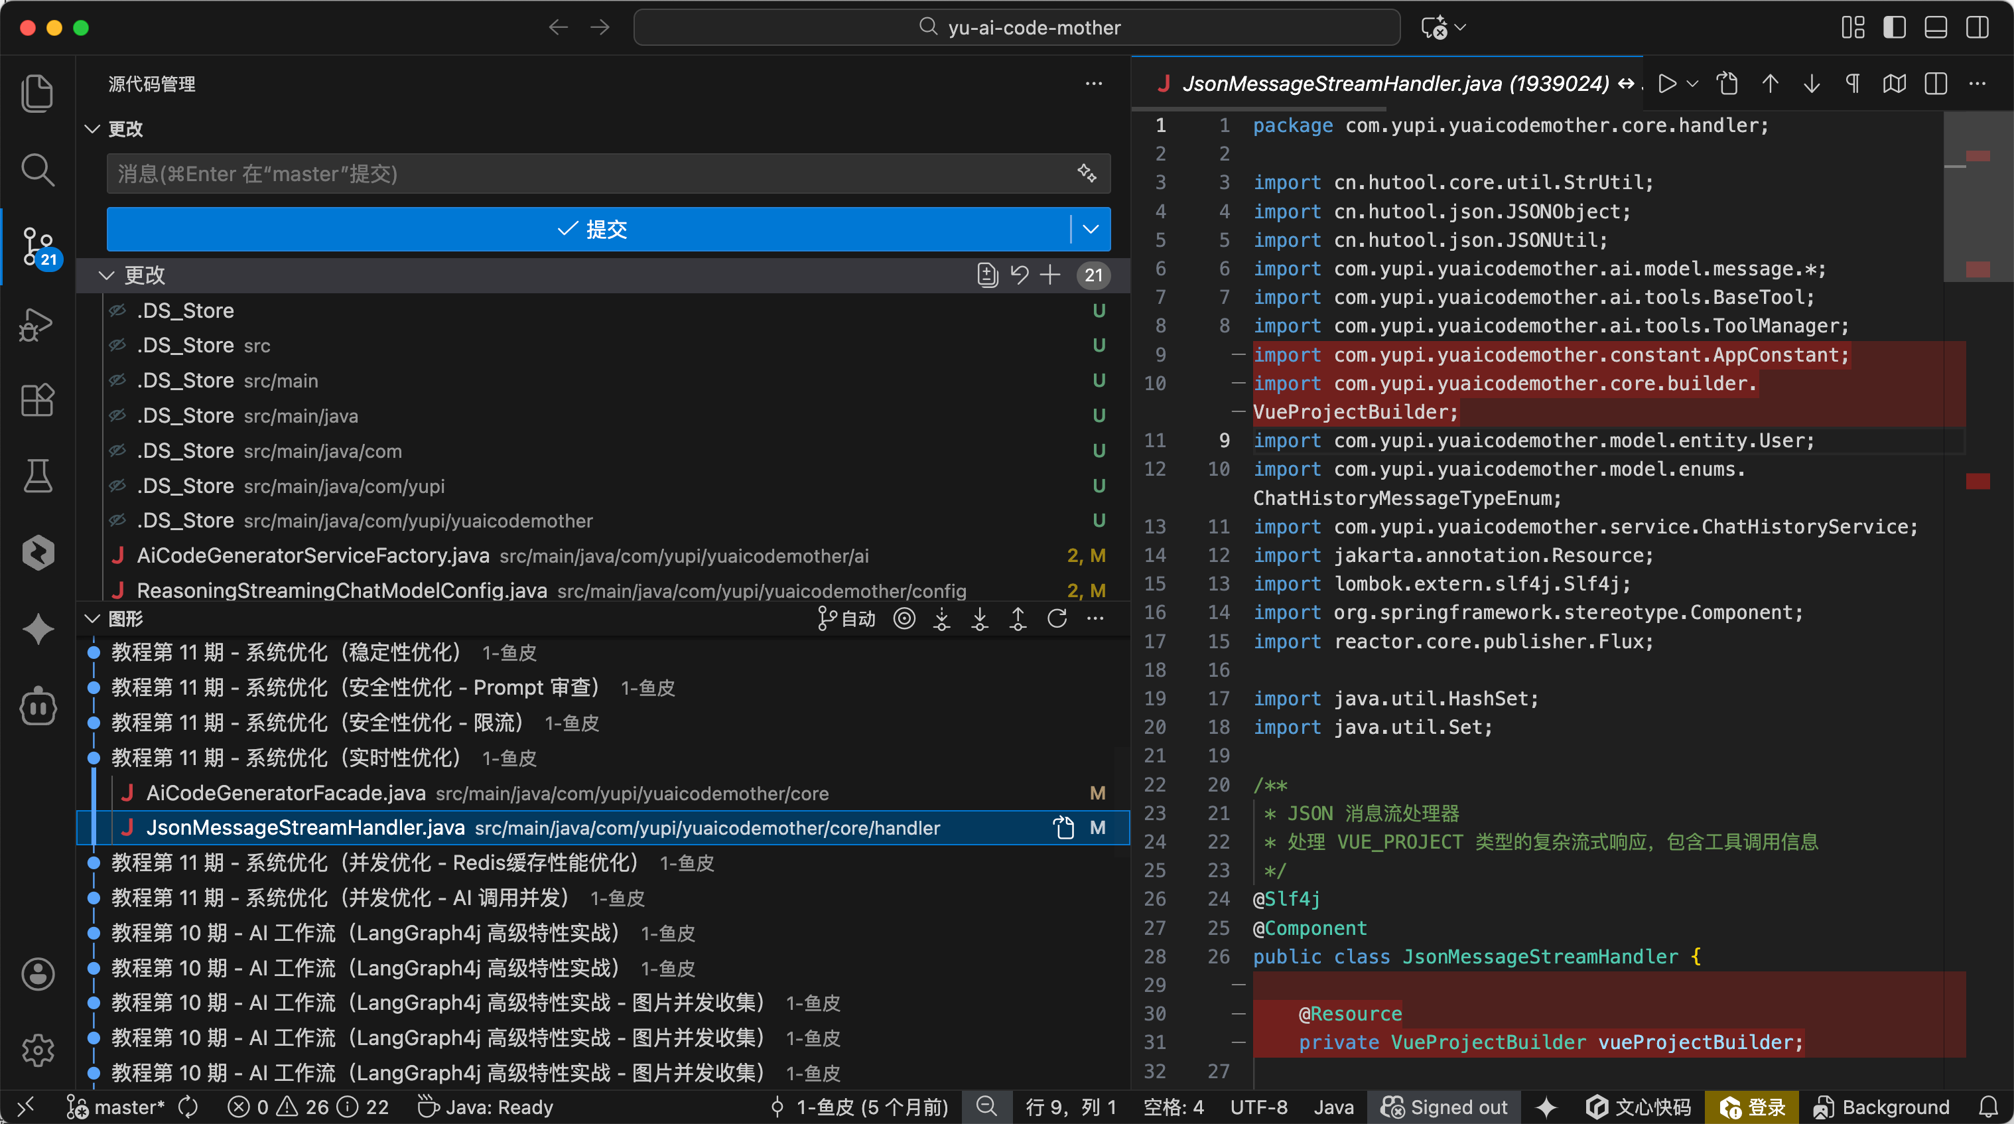Collapse the 图形 graph section

pyautogui.click(x=93, y=618)
